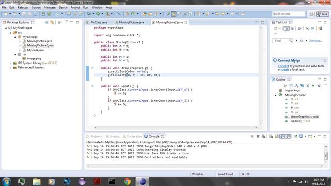This screenshot has height=186, width=331.
Task: Open Debug button dropdown arrow
Action: [93, 14]
